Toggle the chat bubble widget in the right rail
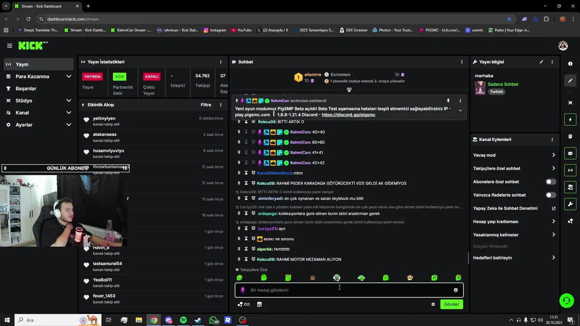This screenshot has height=326, width=580. point(570,153)
